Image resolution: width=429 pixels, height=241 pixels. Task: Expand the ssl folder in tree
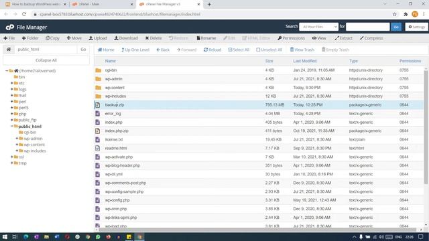[12, 157]
